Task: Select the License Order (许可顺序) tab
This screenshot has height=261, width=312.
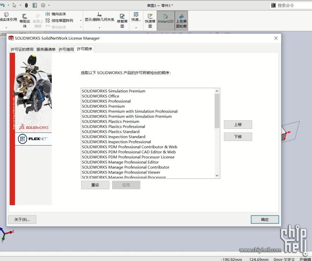Action: click(84, 49)
